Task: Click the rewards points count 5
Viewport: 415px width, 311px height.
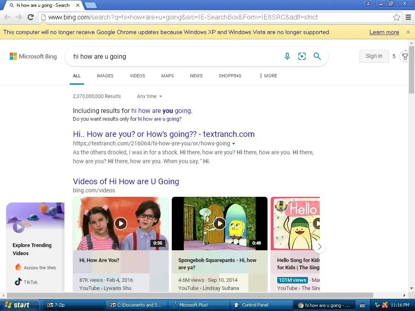Action: coord(394,56)
